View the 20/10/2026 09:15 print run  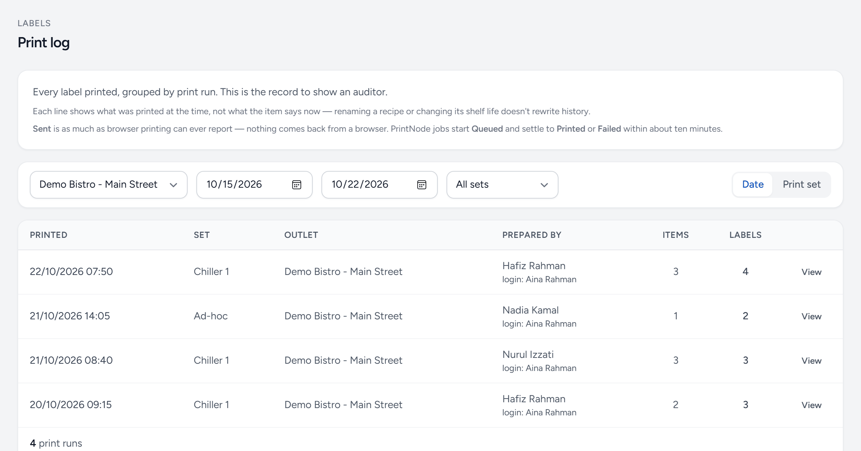coord(811,405)
